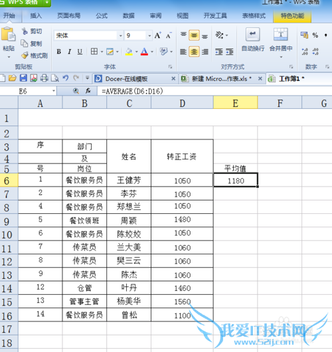Toggle Bold formatting

click(59, 52)
